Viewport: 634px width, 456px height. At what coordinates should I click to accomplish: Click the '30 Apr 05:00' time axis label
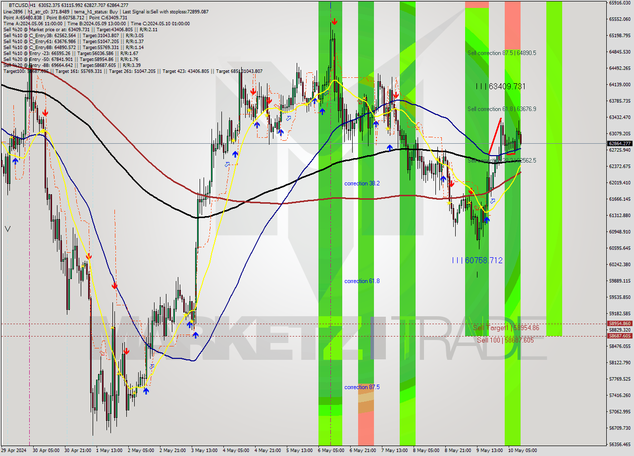click(46, 451)
